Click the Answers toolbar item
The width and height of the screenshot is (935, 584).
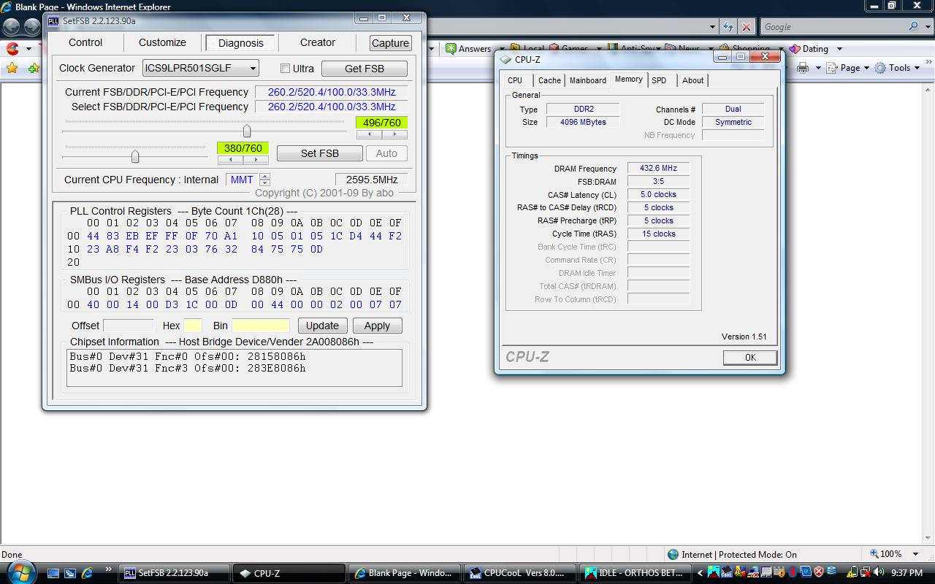click(468, 49)
